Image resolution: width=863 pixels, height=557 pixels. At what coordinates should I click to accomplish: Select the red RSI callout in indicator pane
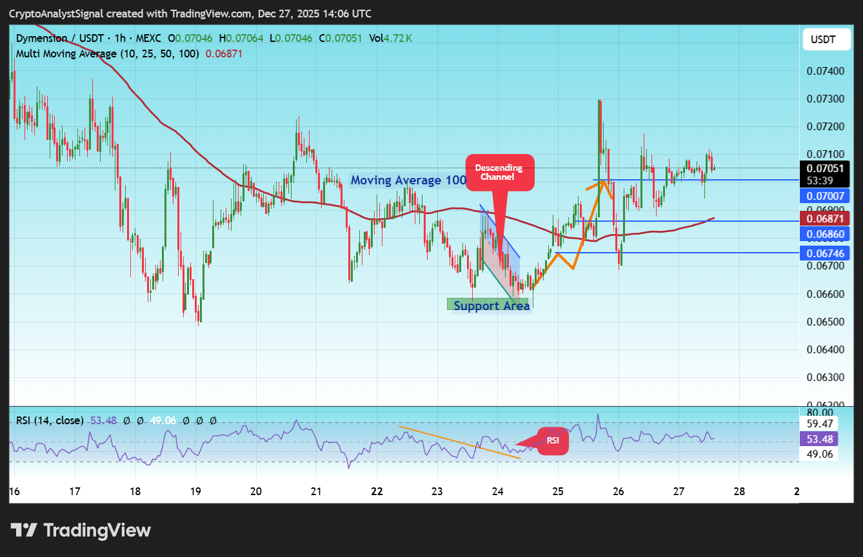tap(553, 441)
